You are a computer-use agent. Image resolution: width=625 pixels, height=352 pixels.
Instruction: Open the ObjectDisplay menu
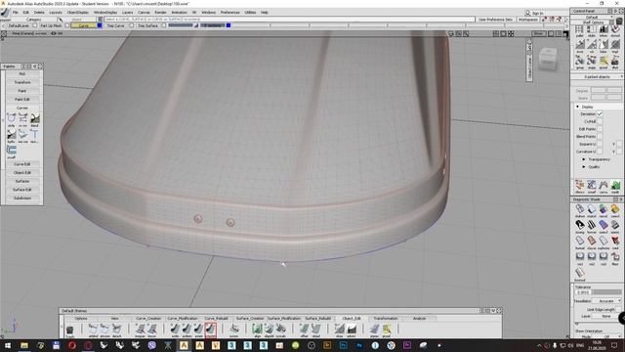point(78,13)
